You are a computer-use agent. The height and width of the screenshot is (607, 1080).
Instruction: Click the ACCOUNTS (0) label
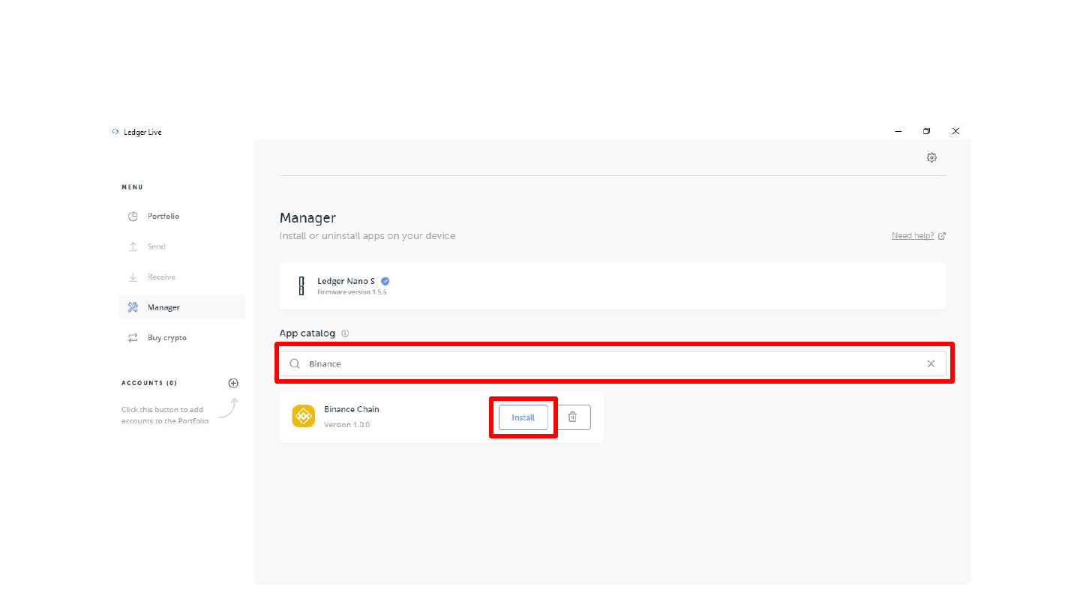(x=149, y=383)
